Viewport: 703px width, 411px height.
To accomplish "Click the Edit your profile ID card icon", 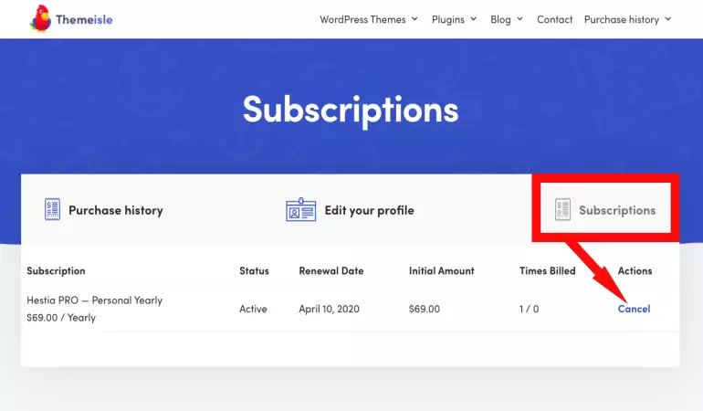I will pyautogui.click(x=300, y=210).
